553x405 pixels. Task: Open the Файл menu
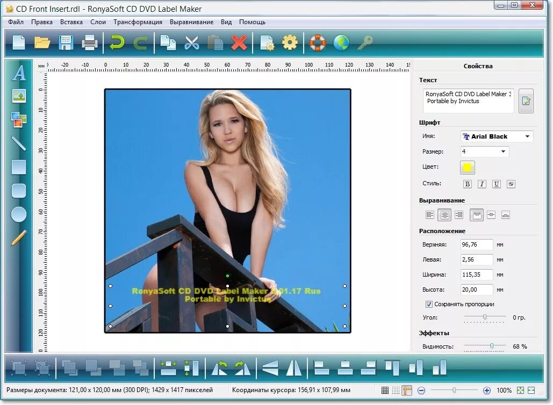point(16,22)
